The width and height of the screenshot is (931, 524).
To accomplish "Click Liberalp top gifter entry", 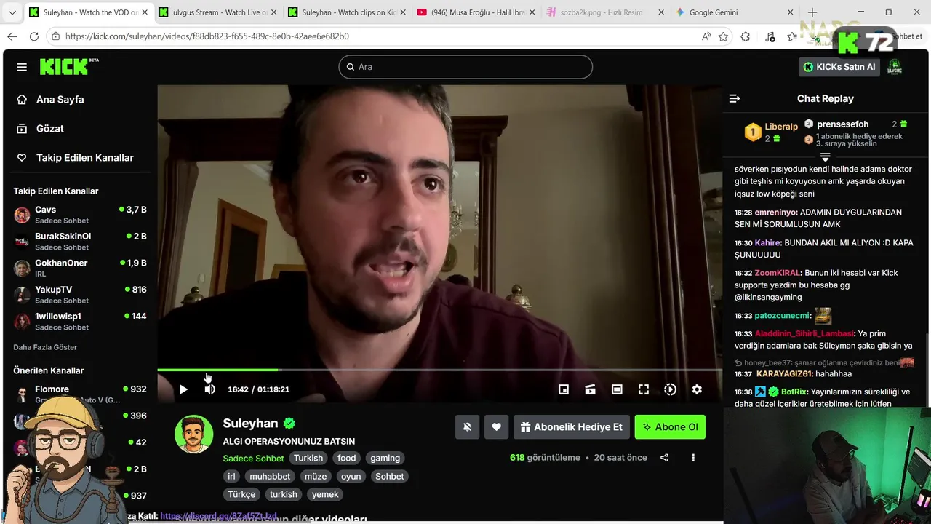I will tap(772, 132).
